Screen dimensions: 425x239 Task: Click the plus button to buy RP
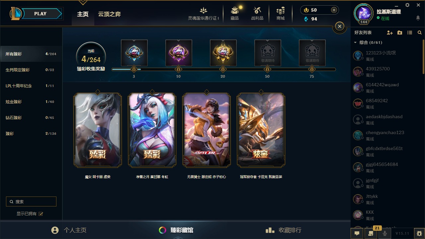(x=334, y=10)
